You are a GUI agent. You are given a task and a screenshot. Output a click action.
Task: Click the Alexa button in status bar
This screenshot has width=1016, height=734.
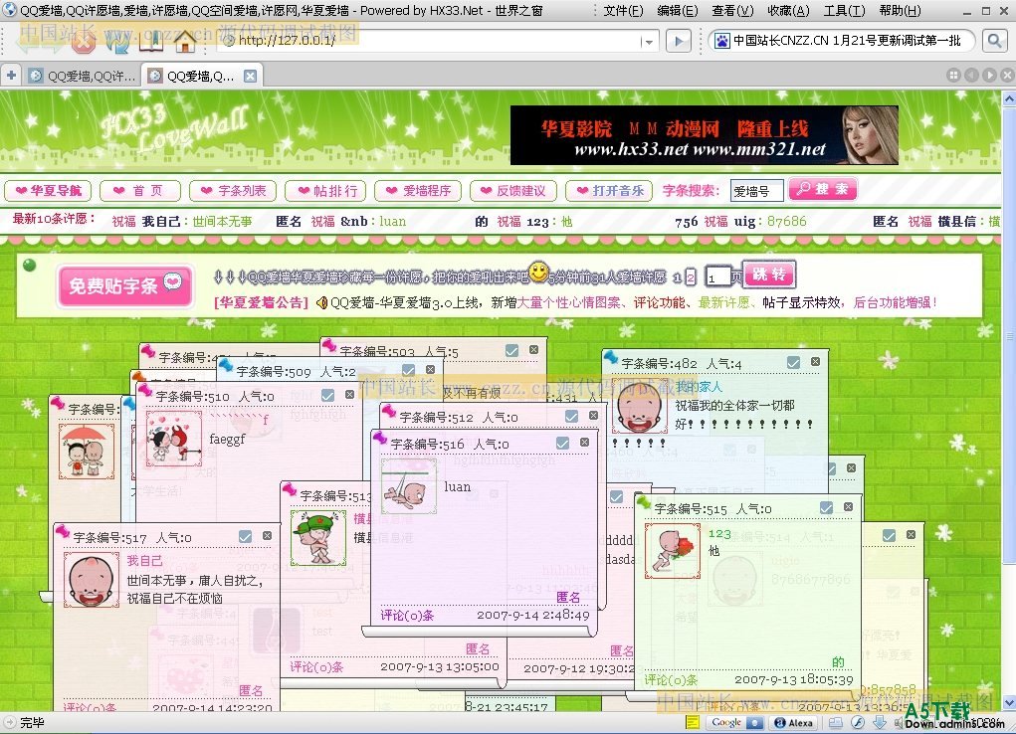(794, 722)
